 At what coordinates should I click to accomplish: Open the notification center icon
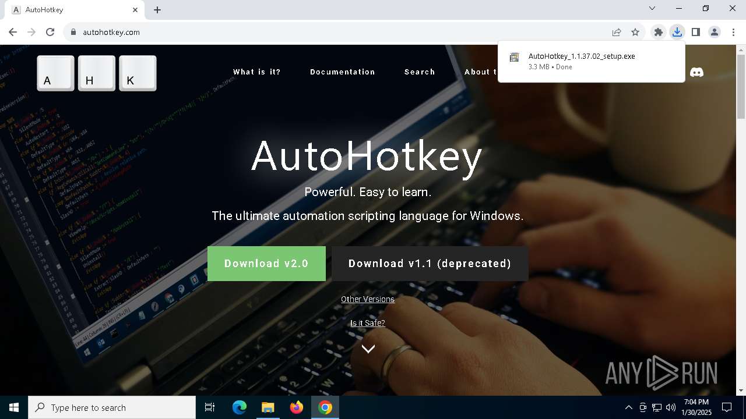click(x=727, y=407)
